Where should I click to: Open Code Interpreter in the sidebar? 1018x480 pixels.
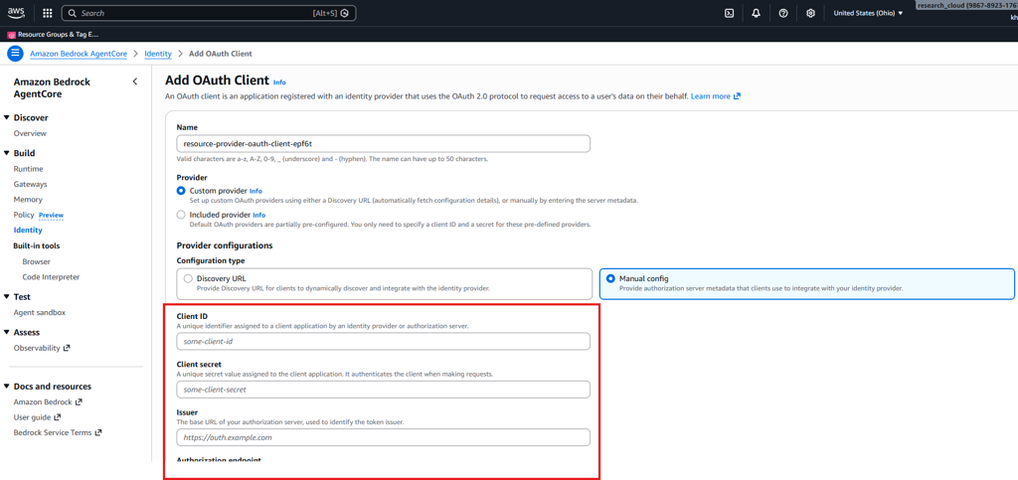pyautogui.click(x=51, y=277)
